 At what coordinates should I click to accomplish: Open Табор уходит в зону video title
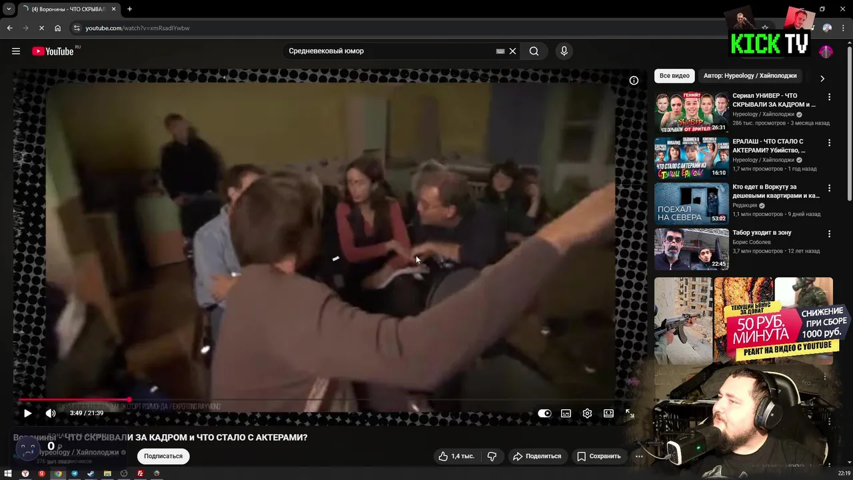762,233
